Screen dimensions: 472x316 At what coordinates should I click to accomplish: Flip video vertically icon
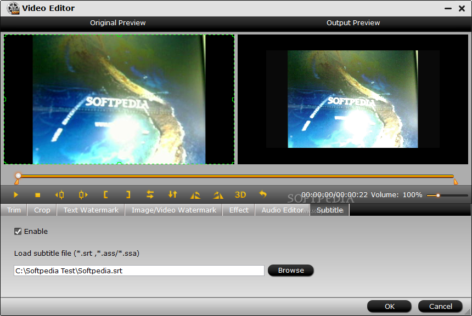(172, 194)
